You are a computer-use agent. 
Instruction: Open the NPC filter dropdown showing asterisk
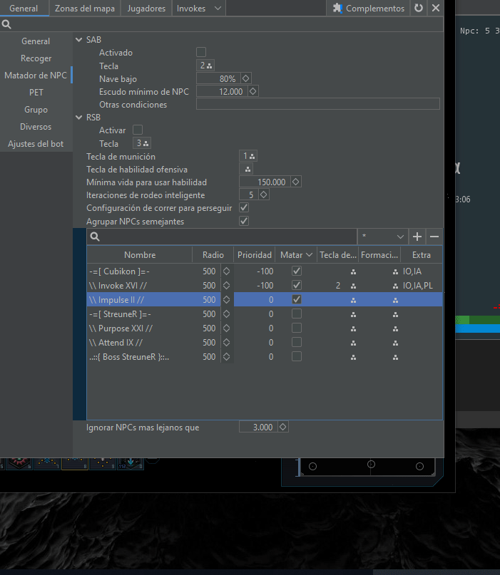coord(382,237)
